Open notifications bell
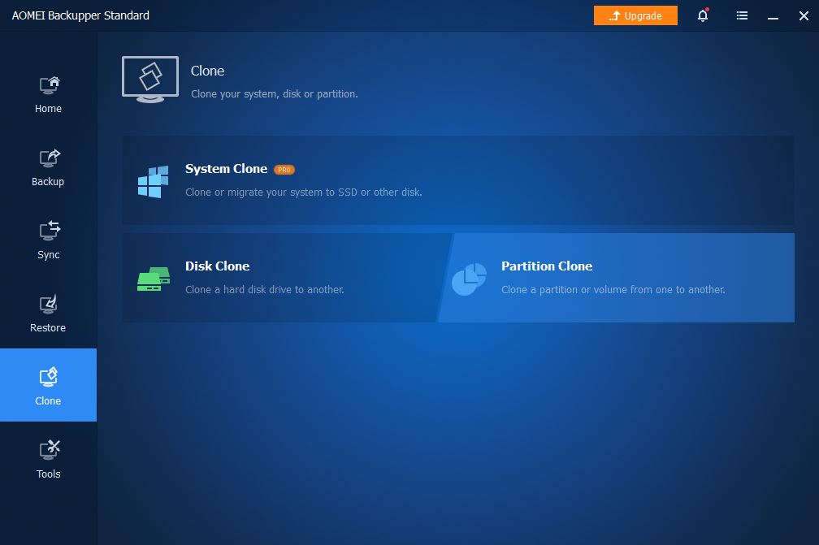 tap(703, 15)
